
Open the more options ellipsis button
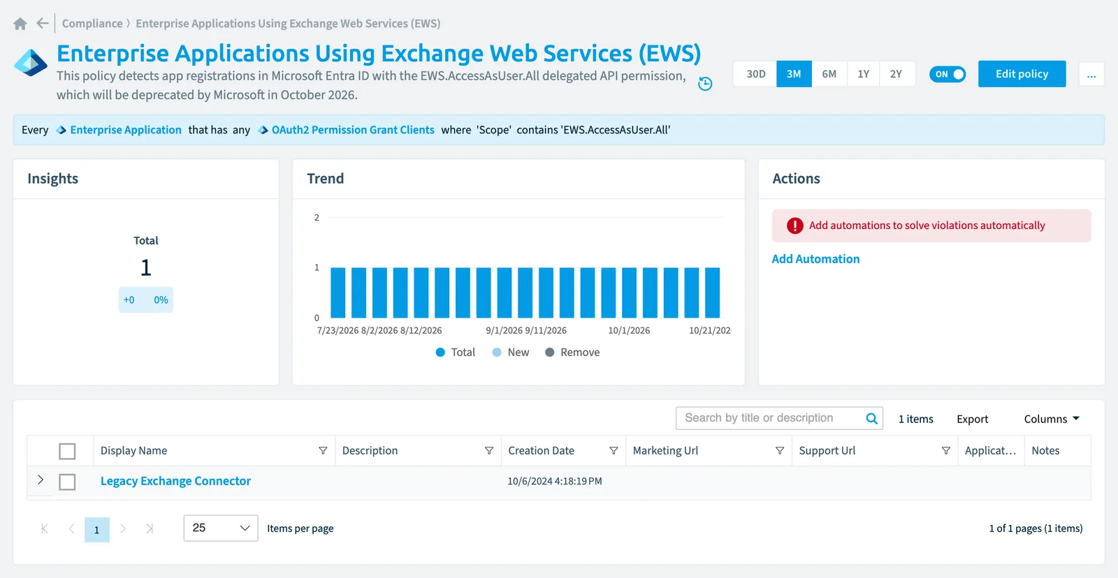point(1091,74)
